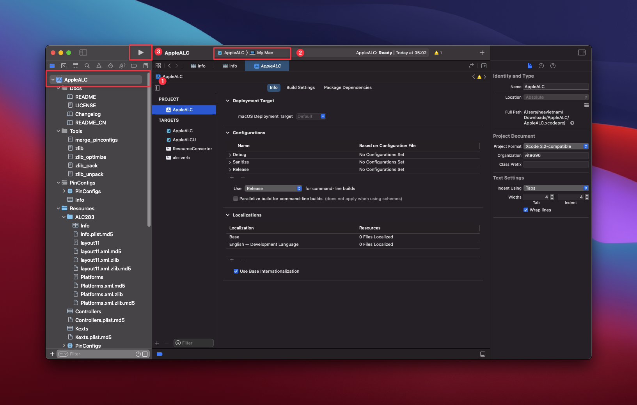Viewport: 637px width, 405px height.
Task: Select the File inspector icon
Action: click(x=529, y=66)
